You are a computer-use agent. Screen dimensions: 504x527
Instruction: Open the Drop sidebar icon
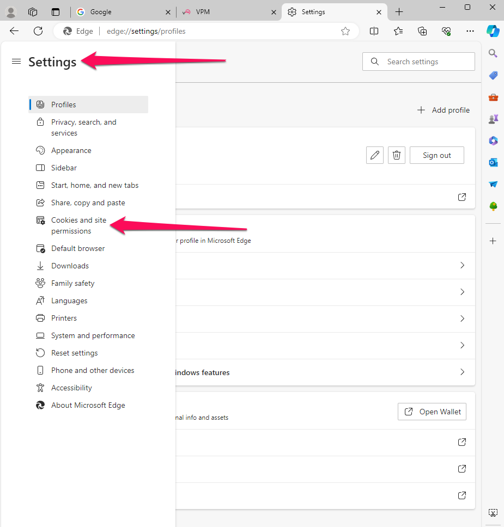click(x=493, y=184)
